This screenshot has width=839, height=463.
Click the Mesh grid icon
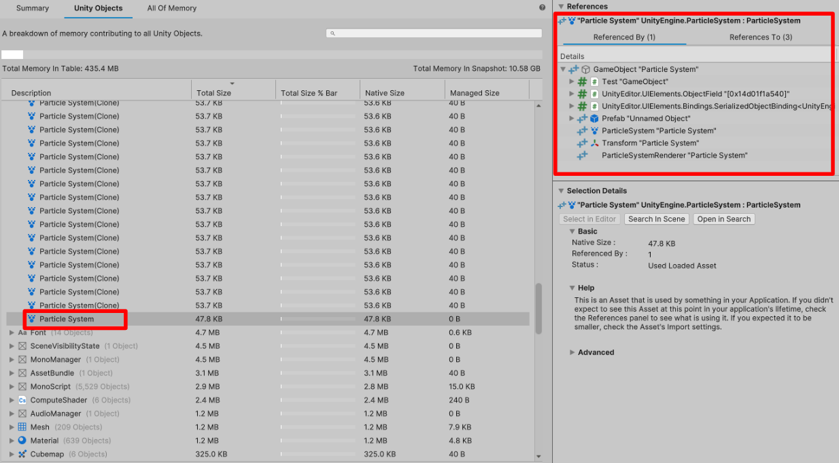click(x=22, y=427)
